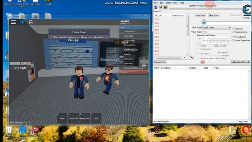Click the save floppy-disk icon in Cheat Engine
This screenshot has height=142, width=252.
click(165, 7)
